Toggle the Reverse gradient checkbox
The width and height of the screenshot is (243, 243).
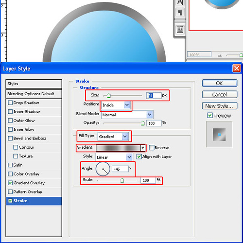(x=152, y=148)
